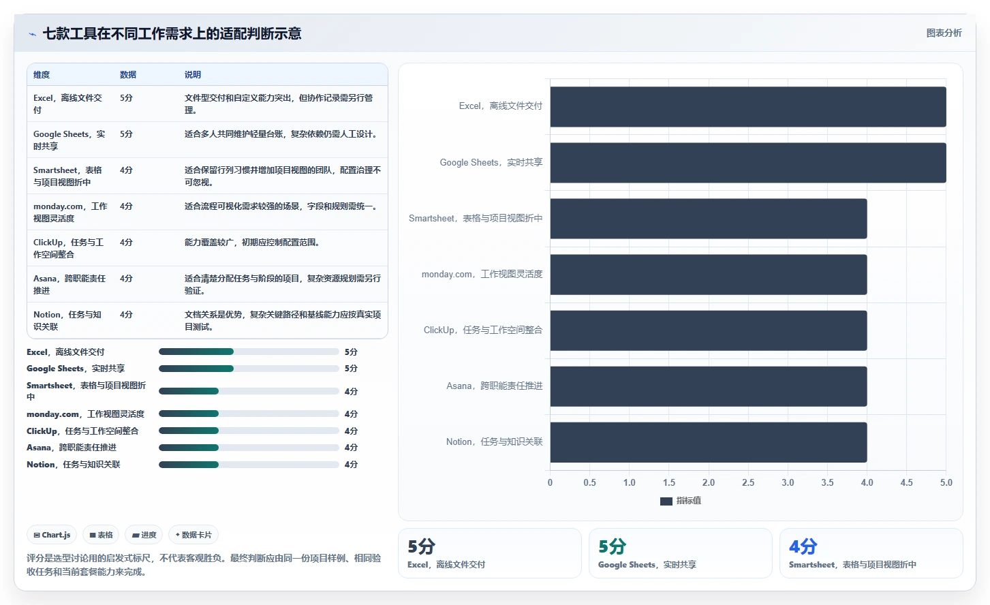
Task: Click chart axis label 'Asana，跨职能责任推进'
Action: (495, 386)
